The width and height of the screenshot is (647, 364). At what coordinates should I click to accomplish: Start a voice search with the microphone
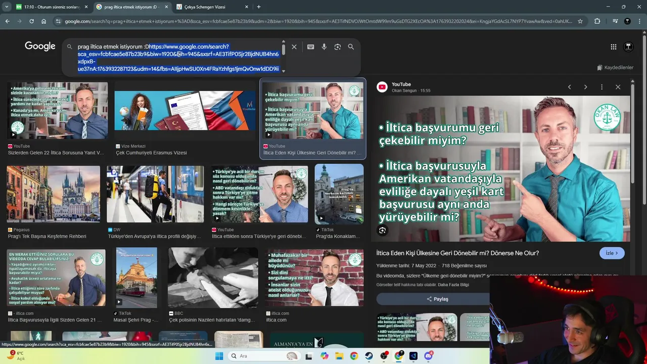tap(324, 47)
